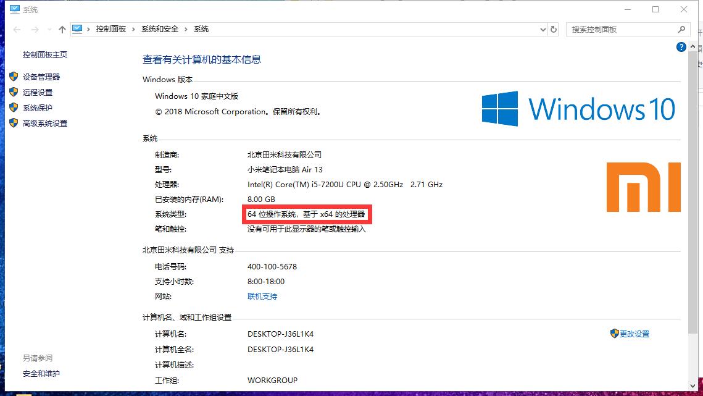Open 系统保护 settings
The width and height of the screenshot is (703, 396).
click(38, 107)
